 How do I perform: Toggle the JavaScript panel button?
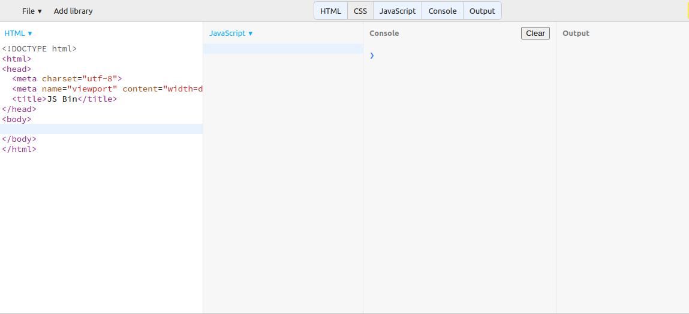point(397,11)
